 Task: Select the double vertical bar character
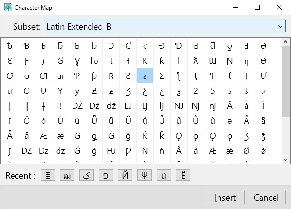[27, 105]
